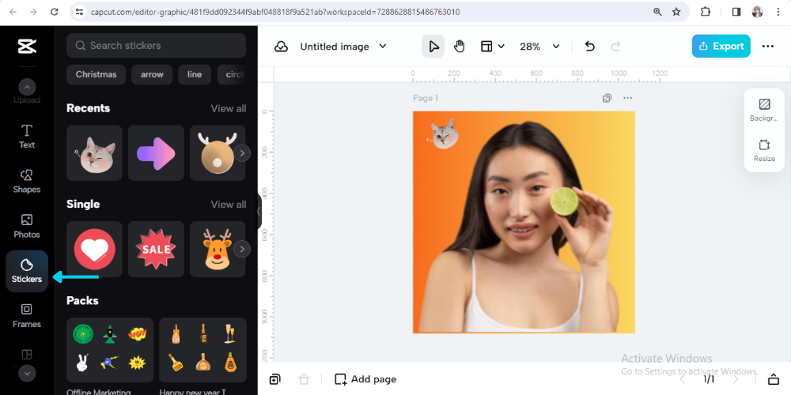
Task: Open Page 1 more options
Action: [627, 98]
